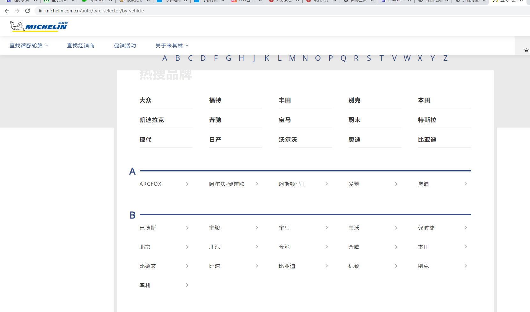Select hot brand 比亚迪

[427, 140]
